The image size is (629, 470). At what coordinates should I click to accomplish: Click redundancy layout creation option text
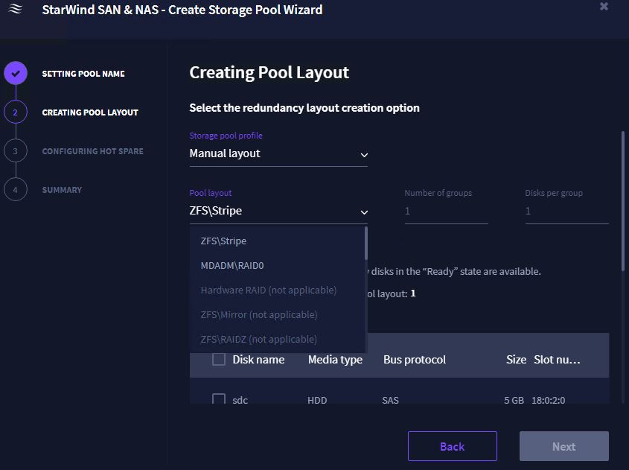click(304, 108)
